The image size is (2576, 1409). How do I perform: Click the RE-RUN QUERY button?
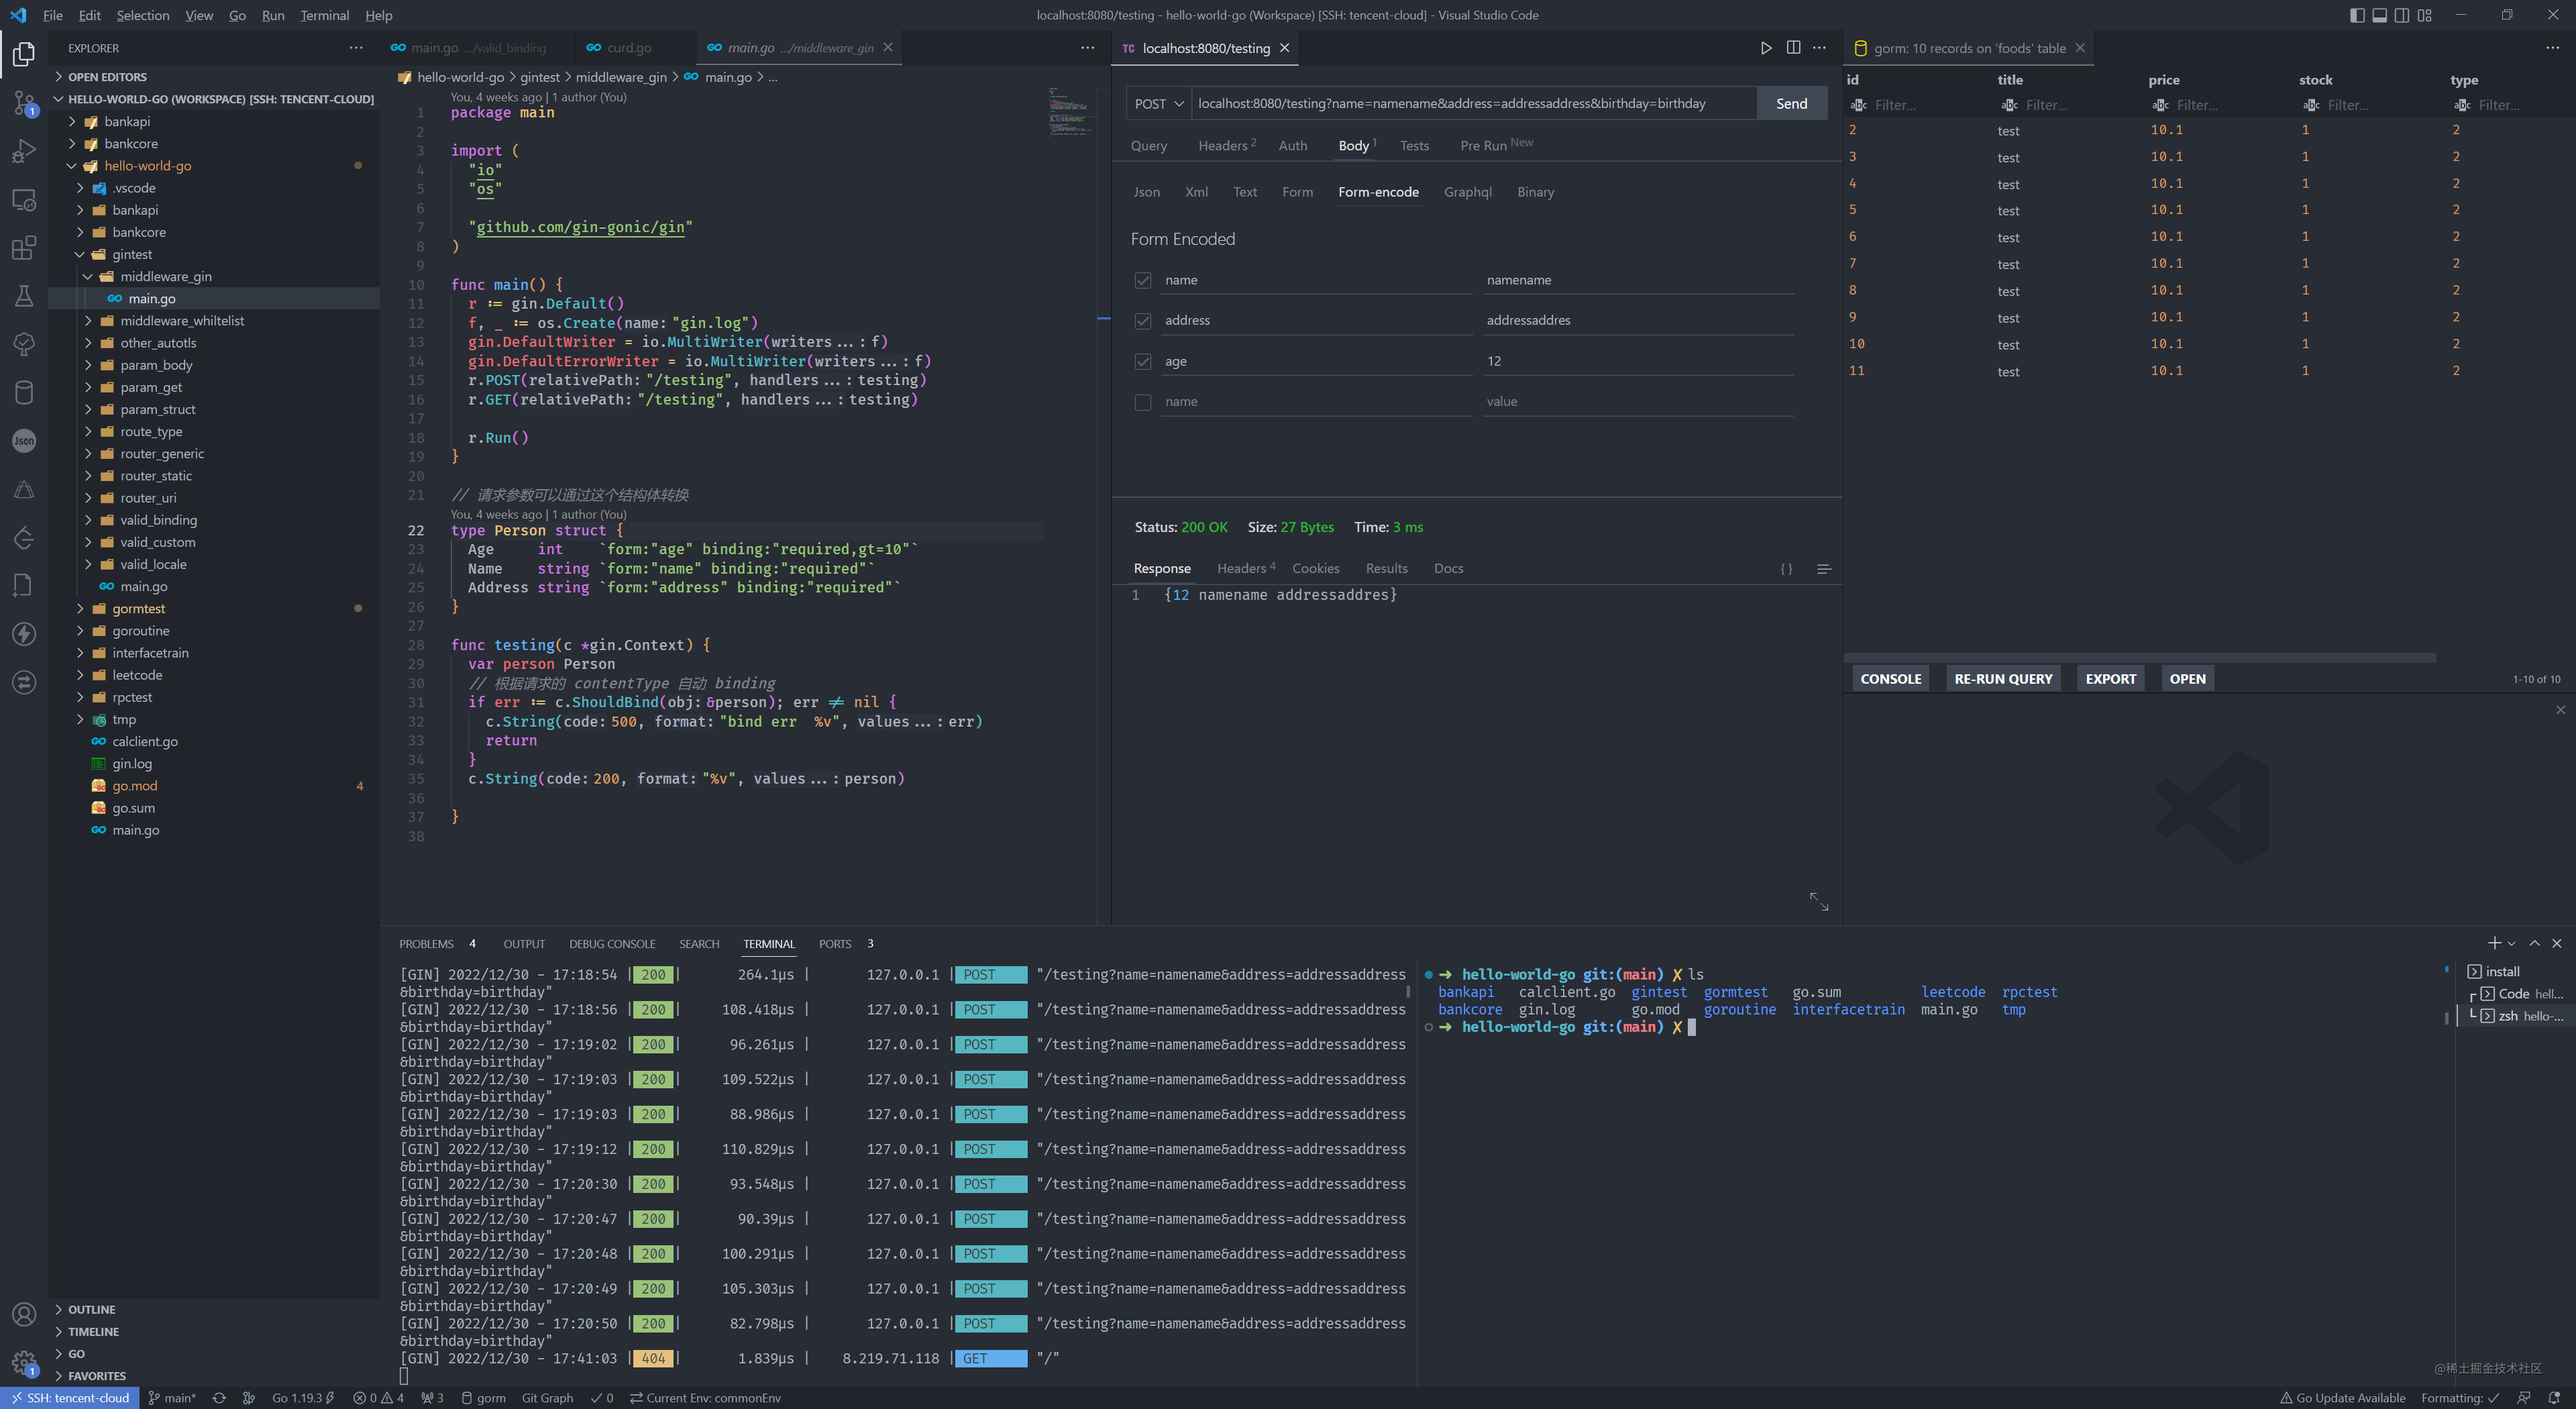(x=2002, y=679)
